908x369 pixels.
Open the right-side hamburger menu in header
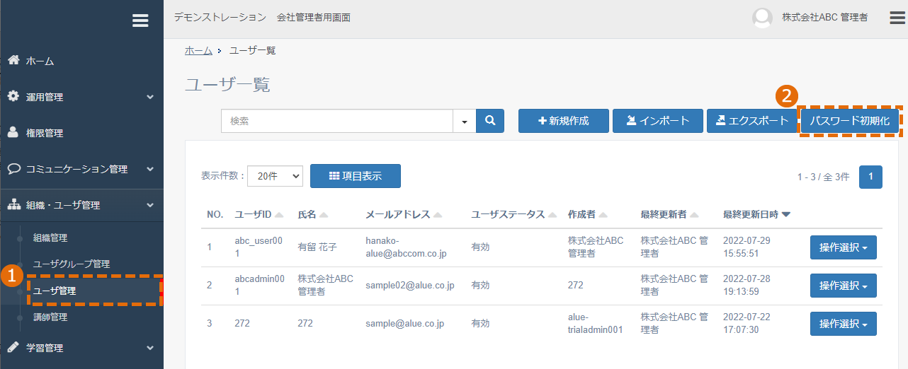897,18
